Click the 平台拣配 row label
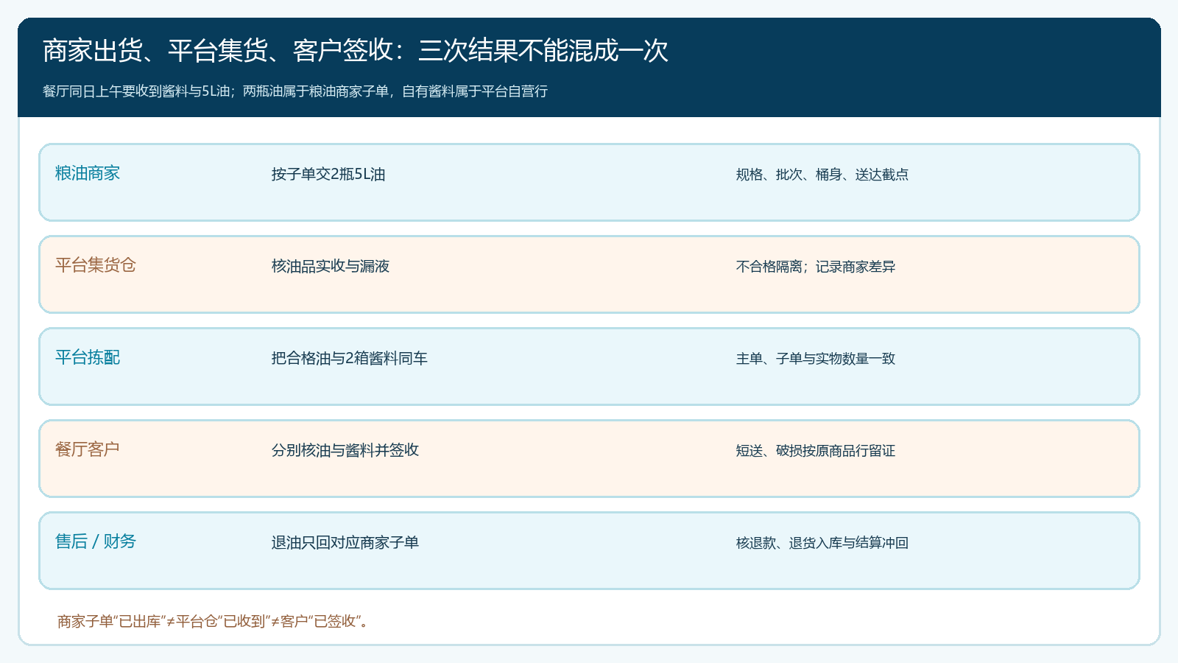 point(88,357)
